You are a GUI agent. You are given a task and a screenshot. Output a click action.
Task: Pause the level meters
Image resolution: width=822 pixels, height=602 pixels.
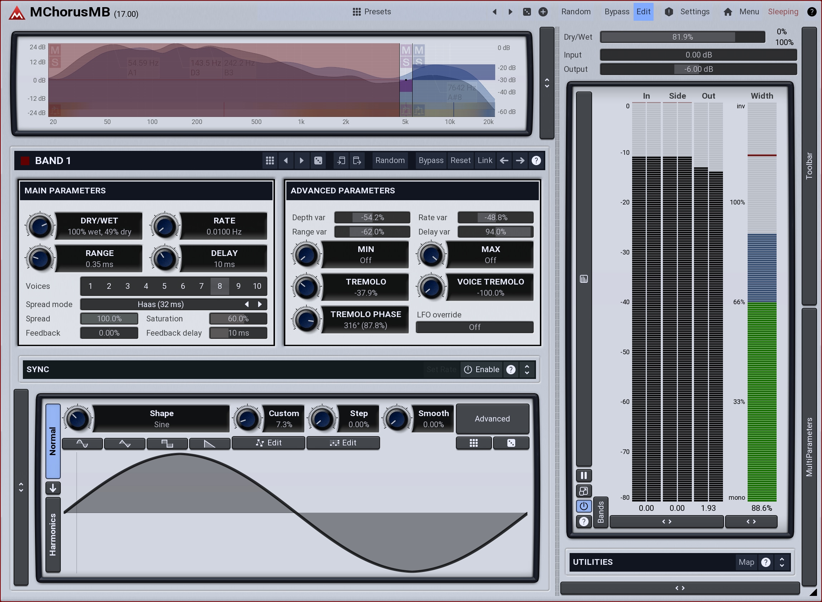click(x=584, y=475)
